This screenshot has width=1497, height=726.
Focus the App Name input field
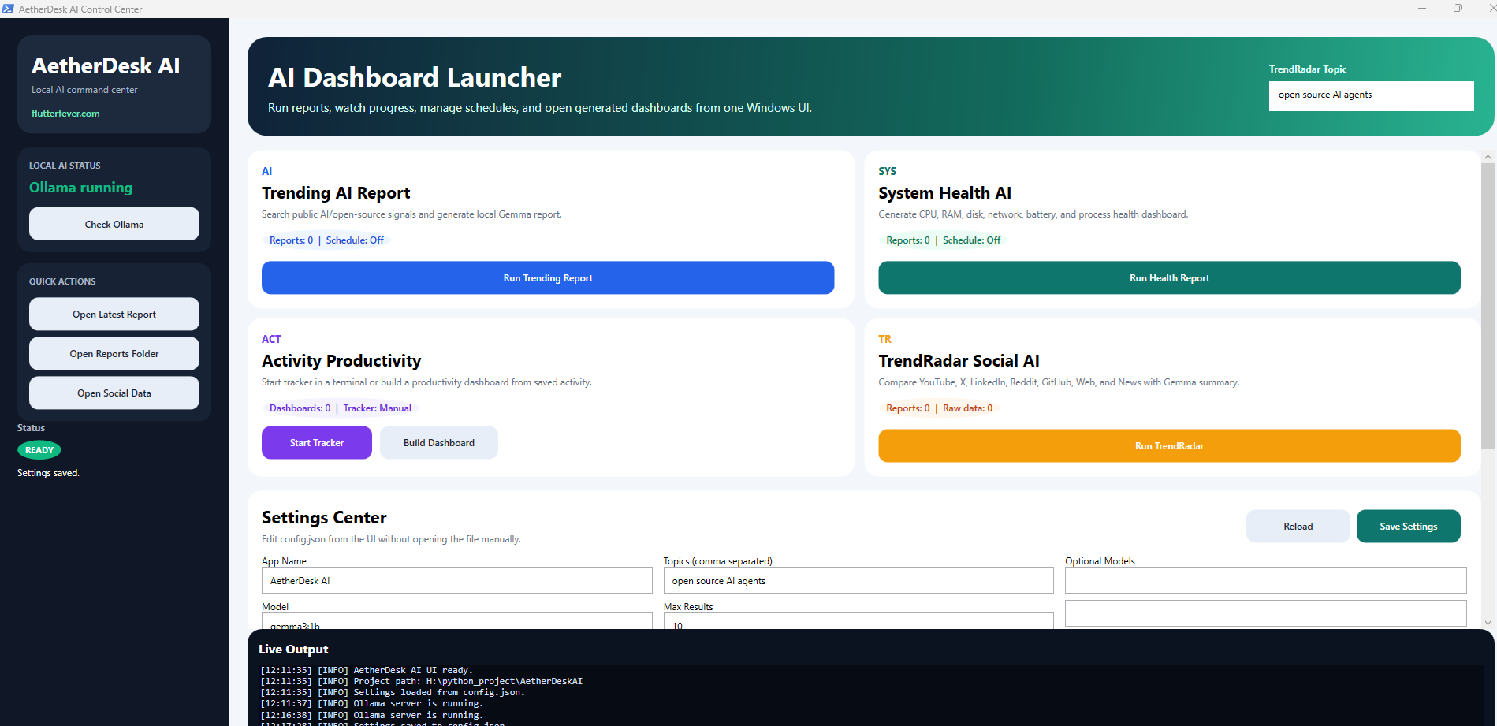tap(457, 580)
